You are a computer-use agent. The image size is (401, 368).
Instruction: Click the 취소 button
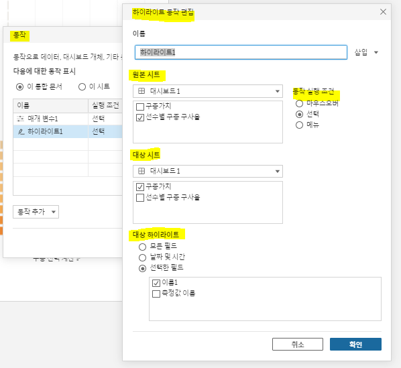[x=298, y=345]
